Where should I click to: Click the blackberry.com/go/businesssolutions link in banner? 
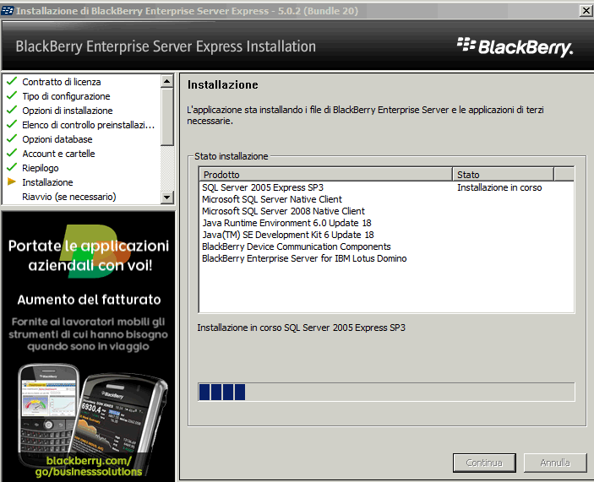pyautogui.click(x=89, y=466)
